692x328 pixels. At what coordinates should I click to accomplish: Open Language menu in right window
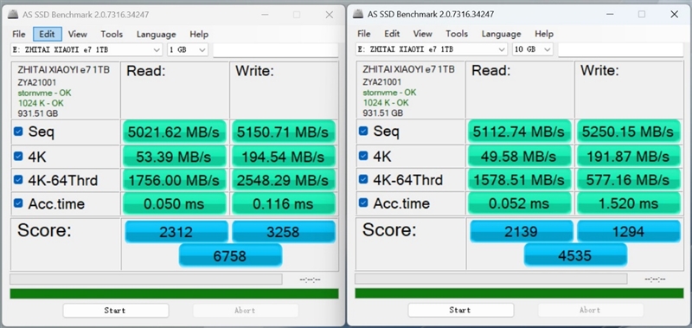click(x=502, y=34)
